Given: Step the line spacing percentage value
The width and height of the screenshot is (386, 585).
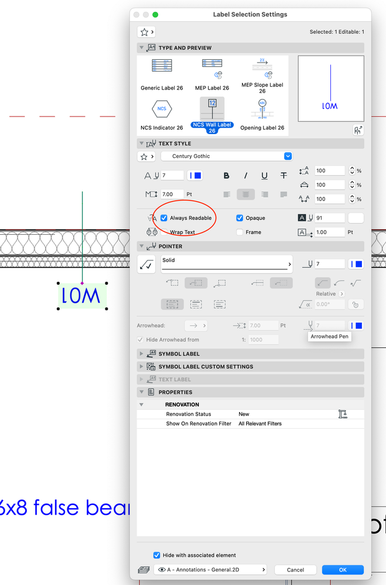Looking at the screenshot, I should 352,170.
